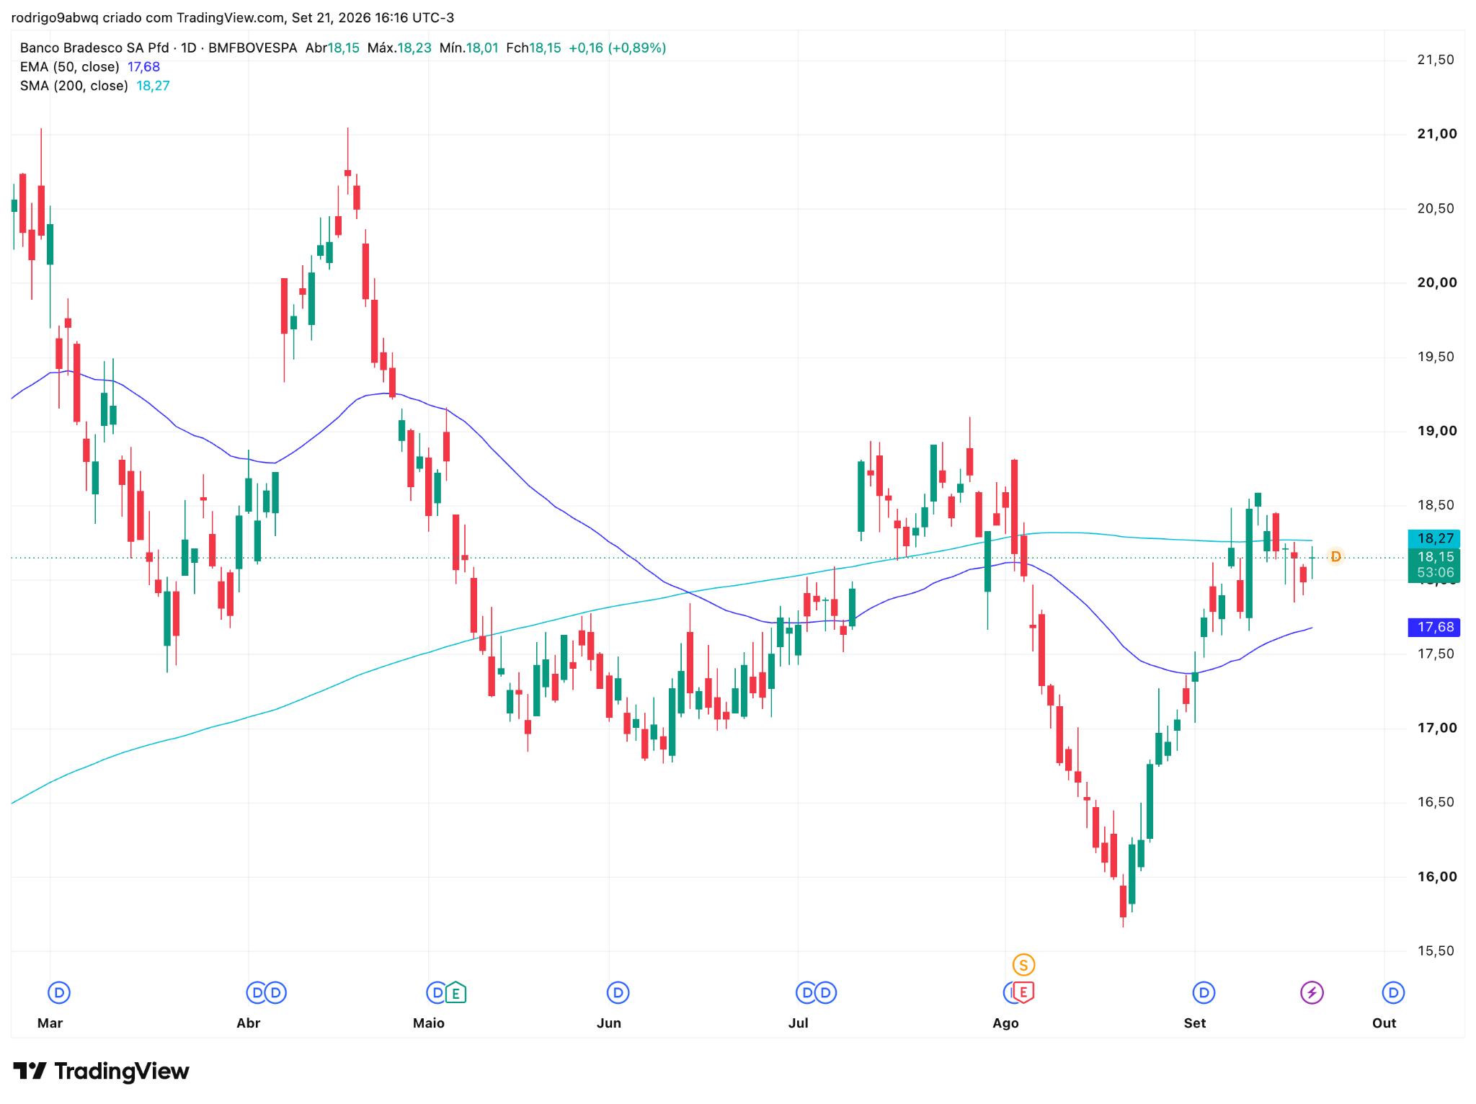
Task: Click the dividend marker above Jun
Action: [x=618, y=993]
